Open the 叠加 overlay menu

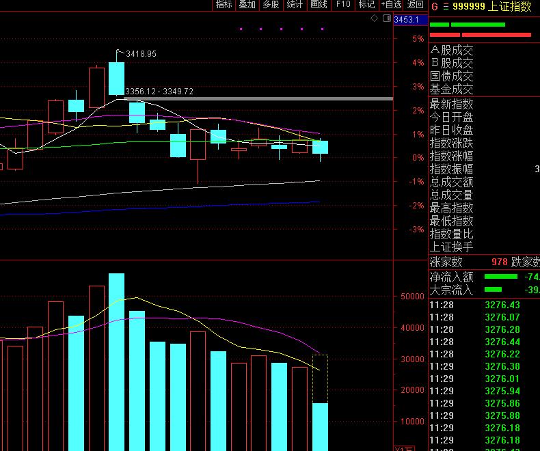tap(247, 5)
